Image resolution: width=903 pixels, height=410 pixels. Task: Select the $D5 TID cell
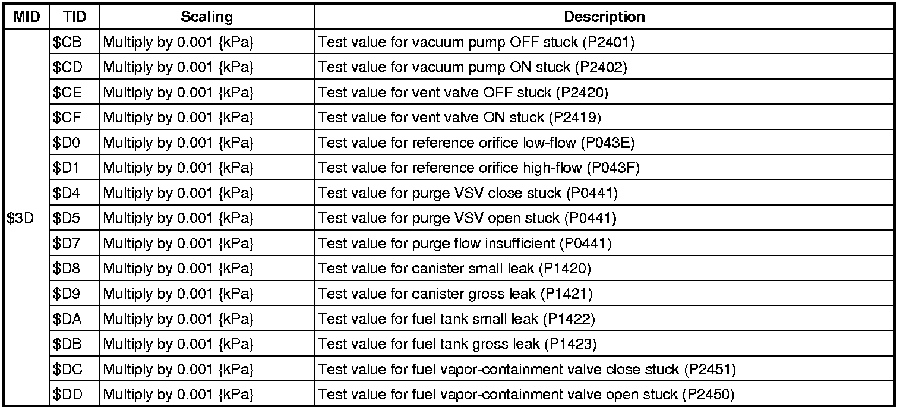click(65, 219)
